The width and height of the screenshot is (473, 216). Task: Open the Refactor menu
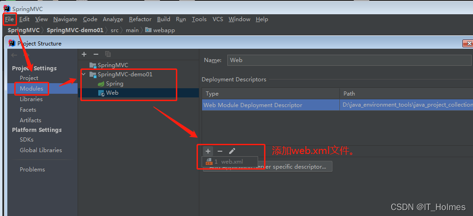point(140,19)
